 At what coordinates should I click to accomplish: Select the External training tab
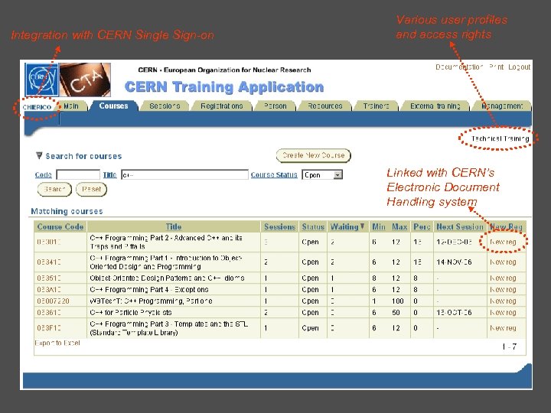tap(435, 106)
